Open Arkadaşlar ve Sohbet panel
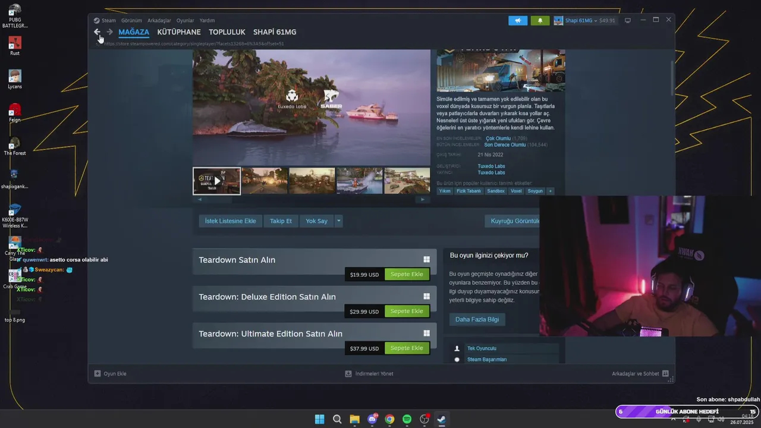This screenshot has width=761, height=428. click(640, 374)
